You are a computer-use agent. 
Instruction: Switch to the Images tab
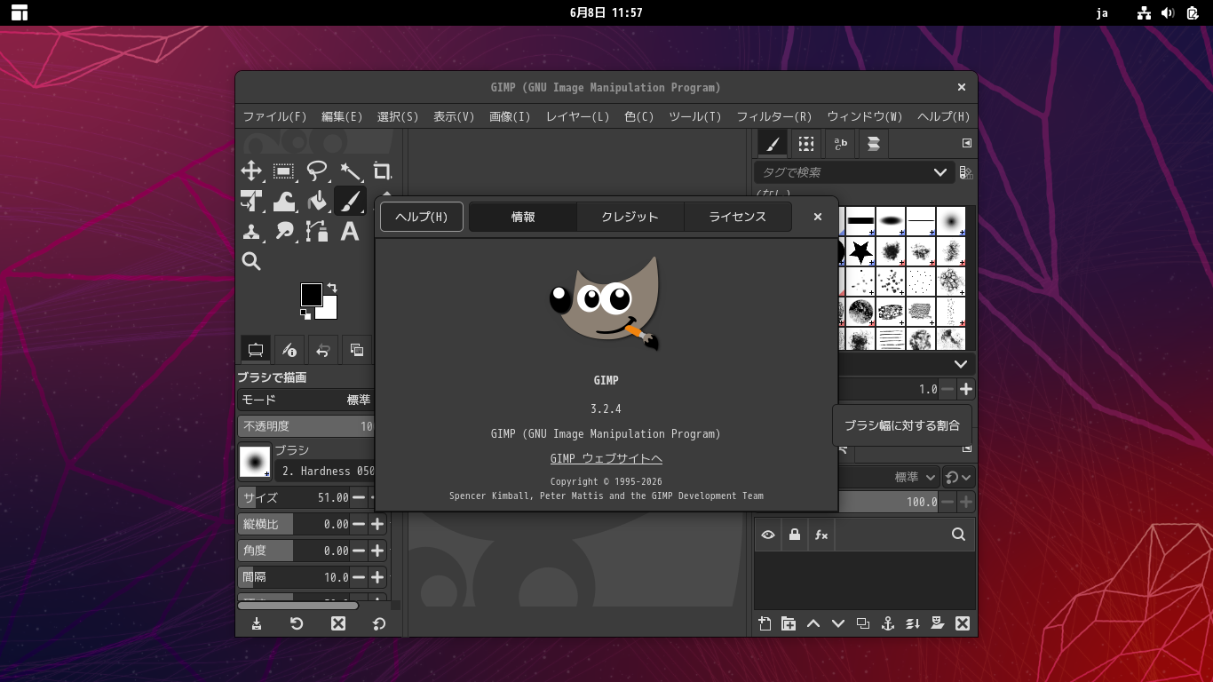click(x=357, y=350)
